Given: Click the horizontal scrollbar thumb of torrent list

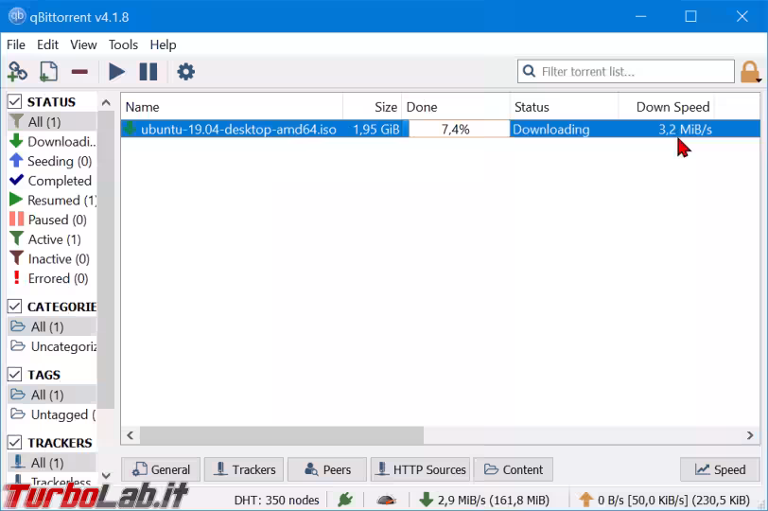Looking at the screenshot, I should point(282,435).
